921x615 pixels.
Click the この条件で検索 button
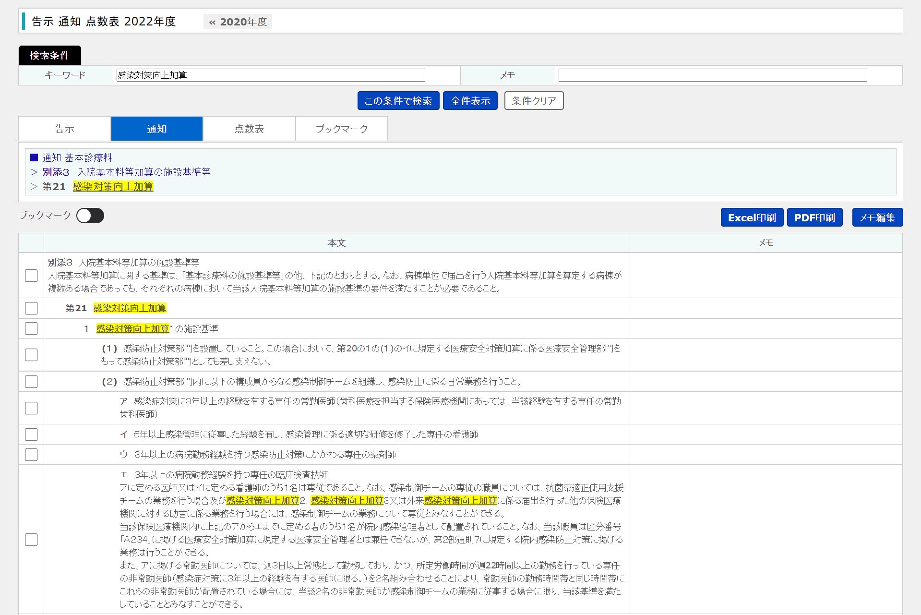coord(398,101)
